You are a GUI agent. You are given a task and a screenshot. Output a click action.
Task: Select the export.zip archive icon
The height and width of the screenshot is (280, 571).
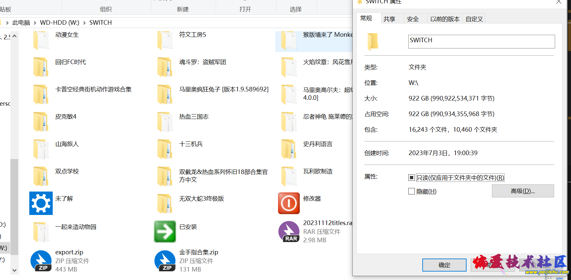[41, 261]
